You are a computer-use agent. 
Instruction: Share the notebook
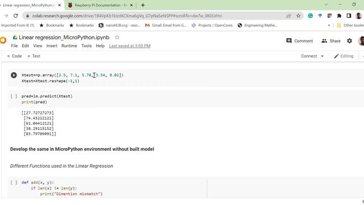(331, 41)
